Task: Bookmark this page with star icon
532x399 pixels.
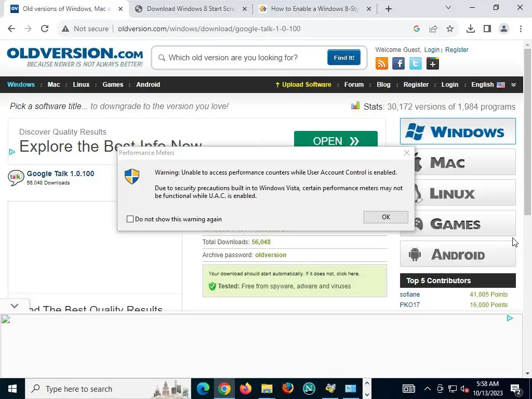Action: point(450,29)
